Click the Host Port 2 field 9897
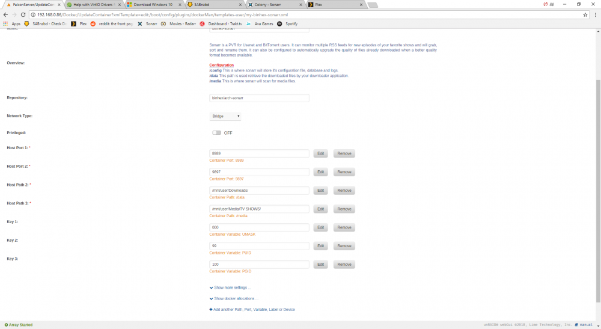The height and width of the screenshot is (329, 601). coord(259,172)
